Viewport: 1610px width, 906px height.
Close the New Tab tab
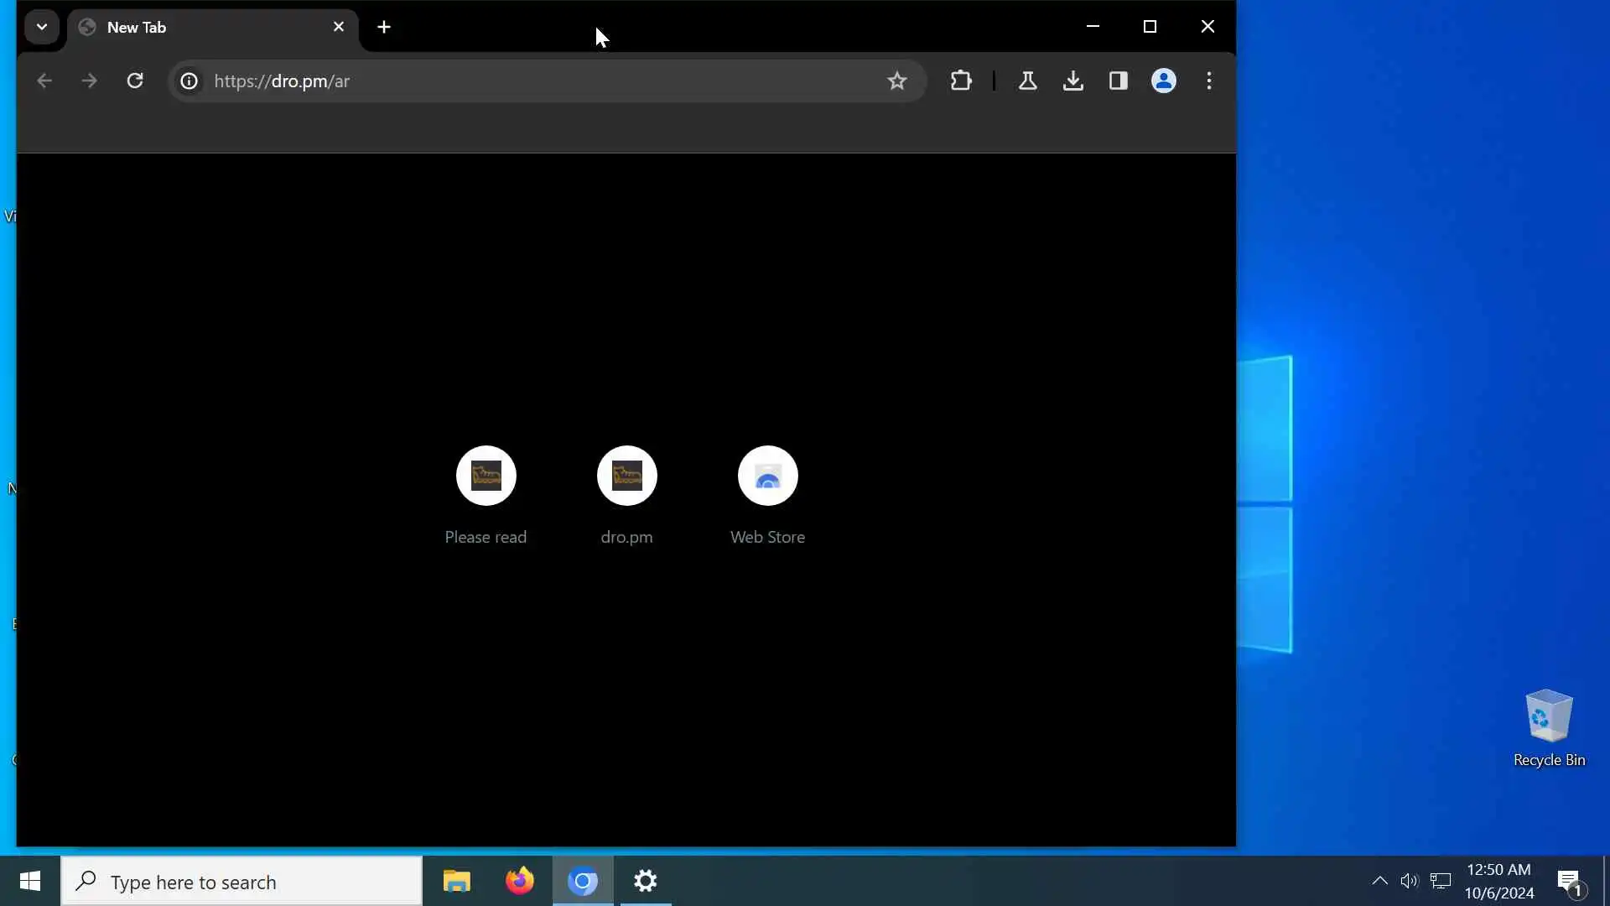point(339,27)
